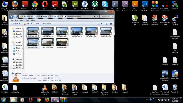Open the Google Chrome desktop icon
Viewport: 183px width, 103px height.
pyautogui.click(x=35, y=5)
